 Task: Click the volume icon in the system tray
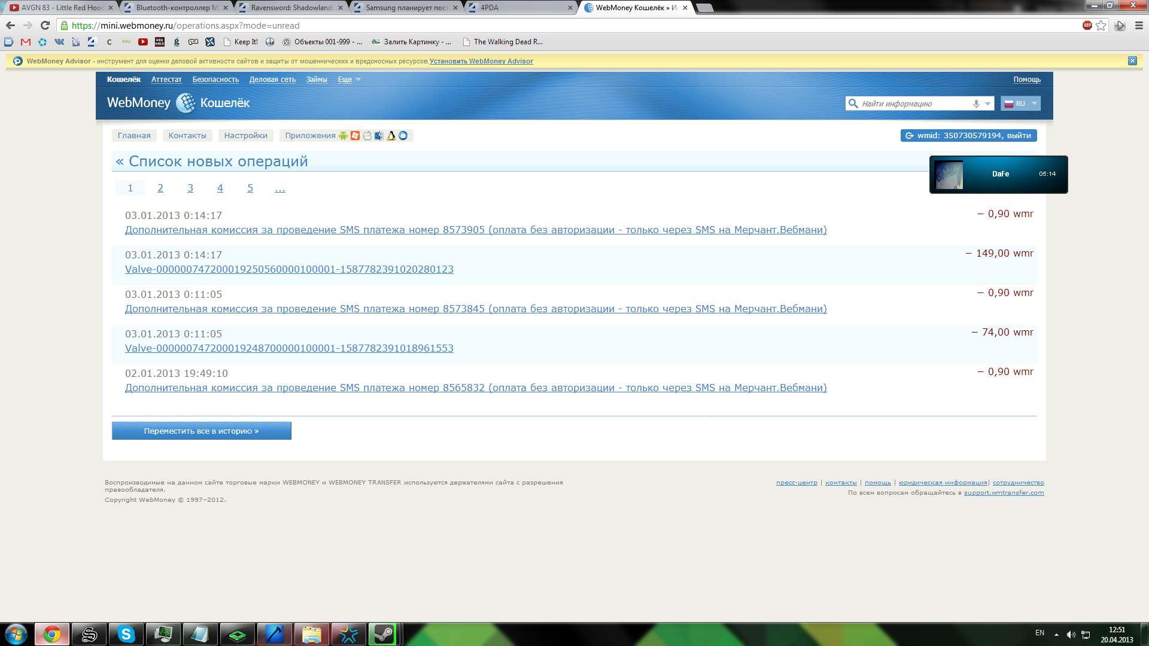click(1071, 635)
